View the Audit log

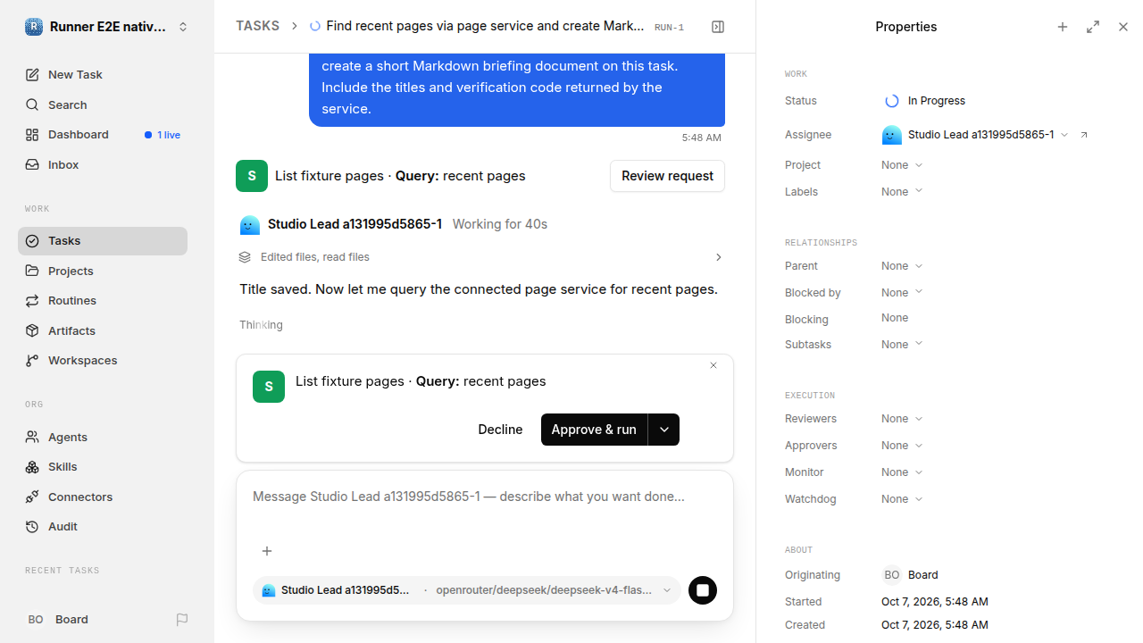pyautogui.click(x=103, y=527)
